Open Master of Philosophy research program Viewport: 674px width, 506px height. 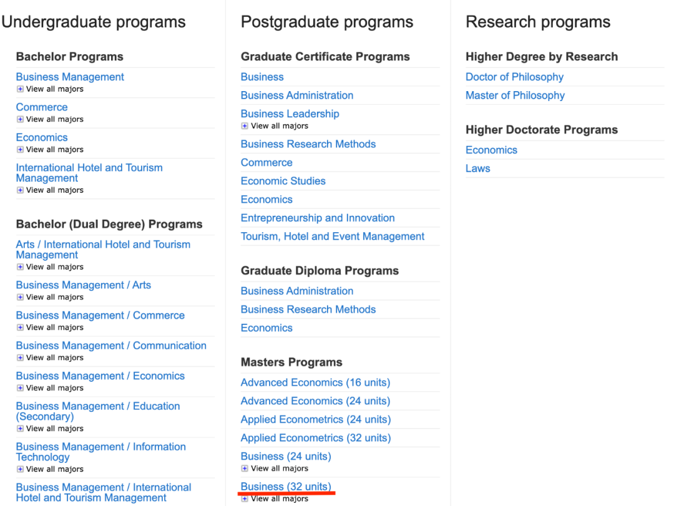point(515,95)
